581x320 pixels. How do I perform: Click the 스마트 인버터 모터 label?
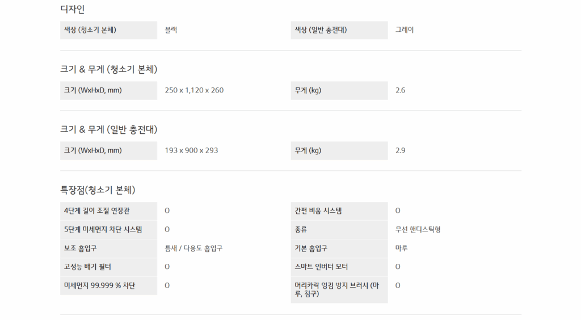[322, 267]
